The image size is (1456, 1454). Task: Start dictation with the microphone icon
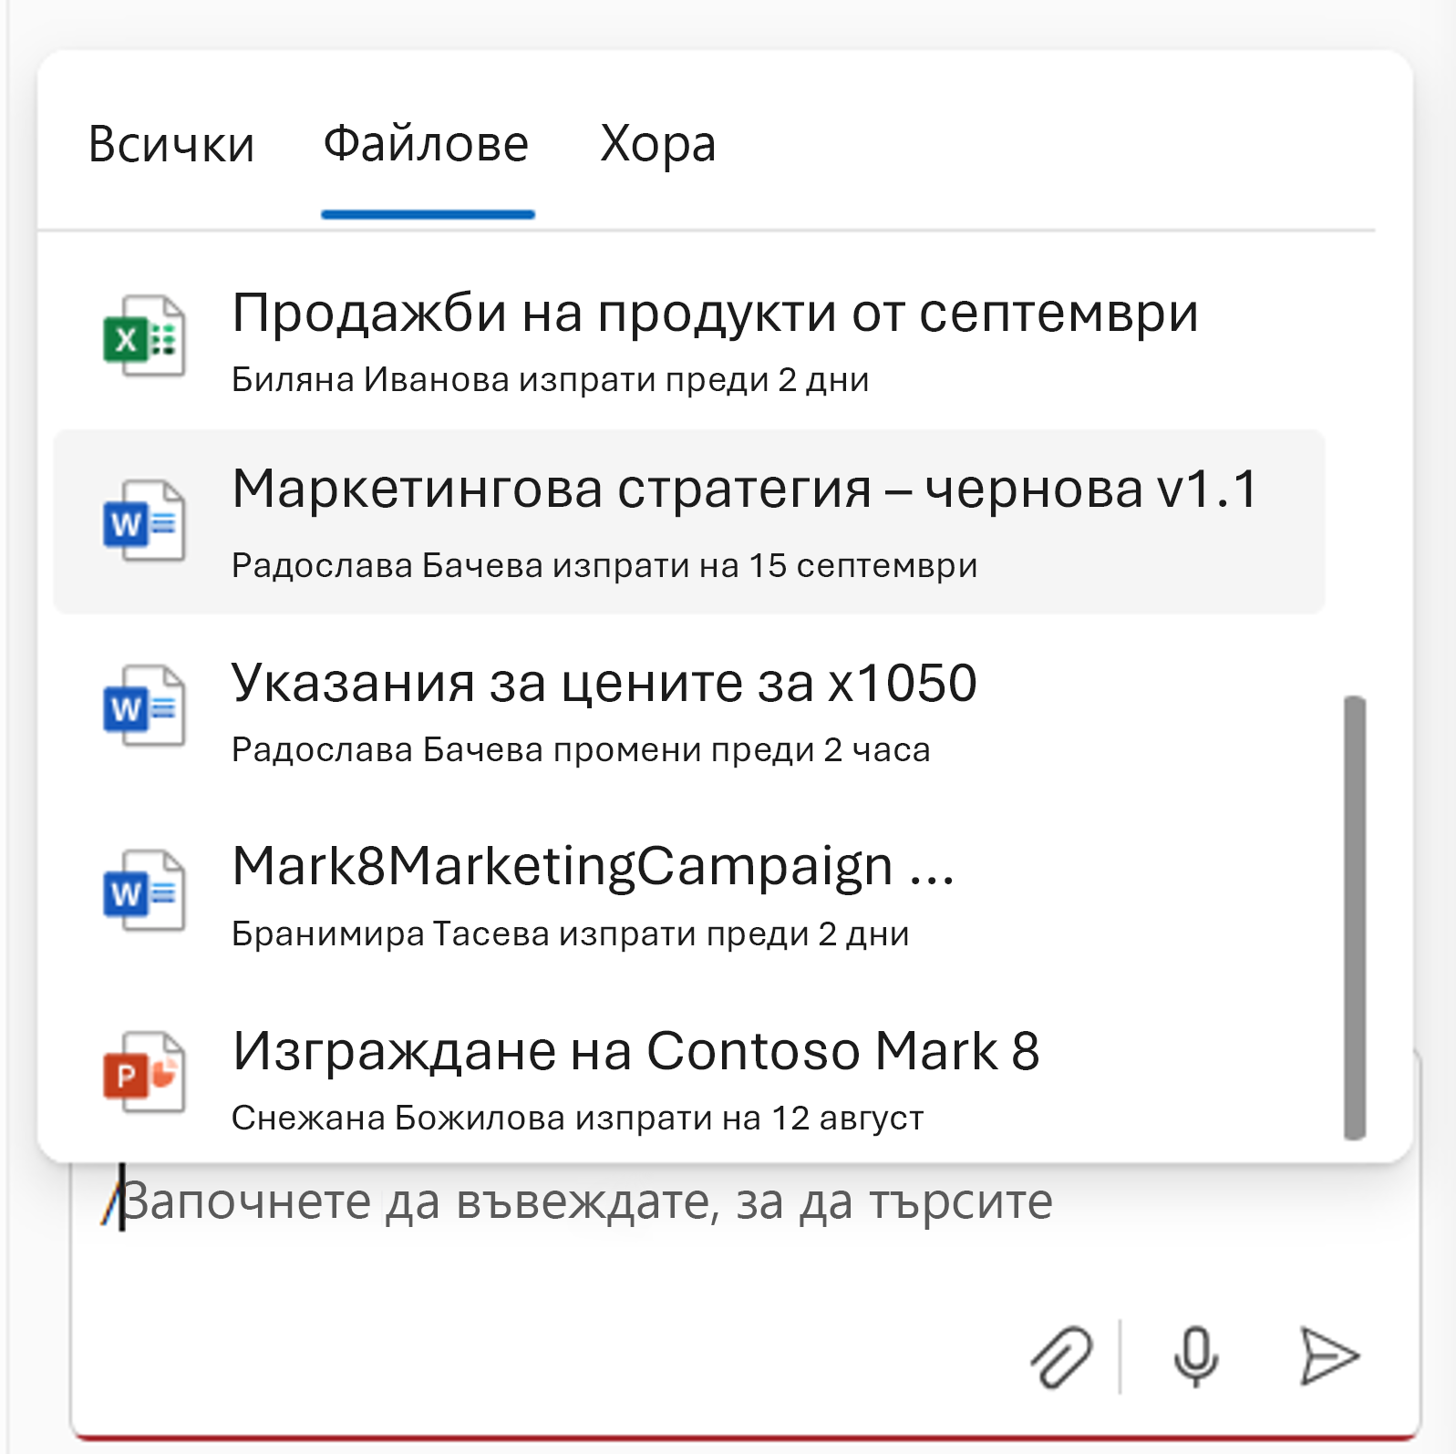(x=1195, y=1356)
